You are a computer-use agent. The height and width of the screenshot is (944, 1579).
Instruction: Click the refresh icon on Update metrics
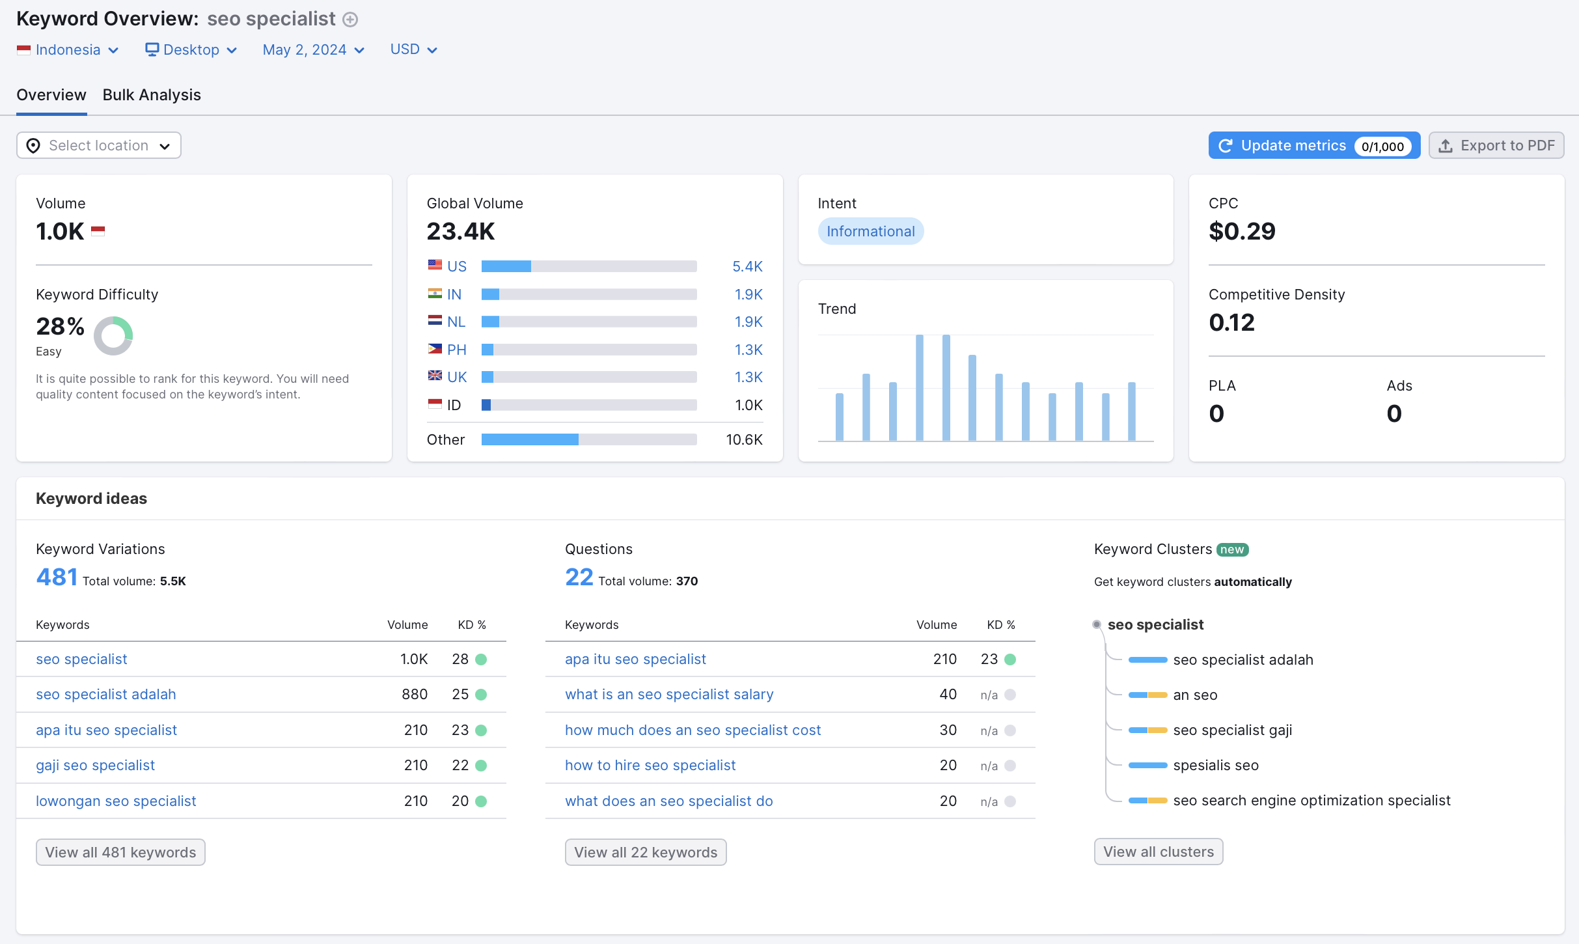coord(1226,146)
